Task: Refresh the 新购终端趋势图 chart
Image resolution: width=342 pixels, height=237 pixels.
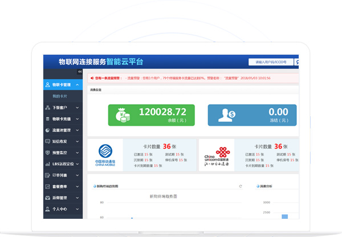Action: pyautogui.click(x=241, y=186)
